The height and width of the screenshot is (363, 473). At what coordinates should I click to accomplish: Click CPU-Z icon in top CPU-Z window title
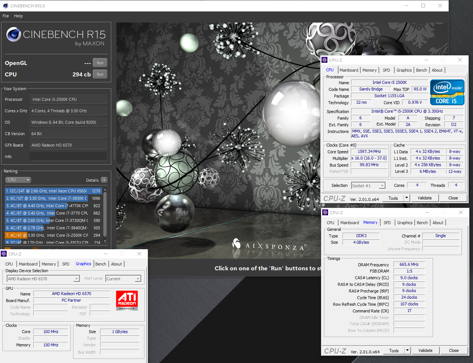click(324, 60)
